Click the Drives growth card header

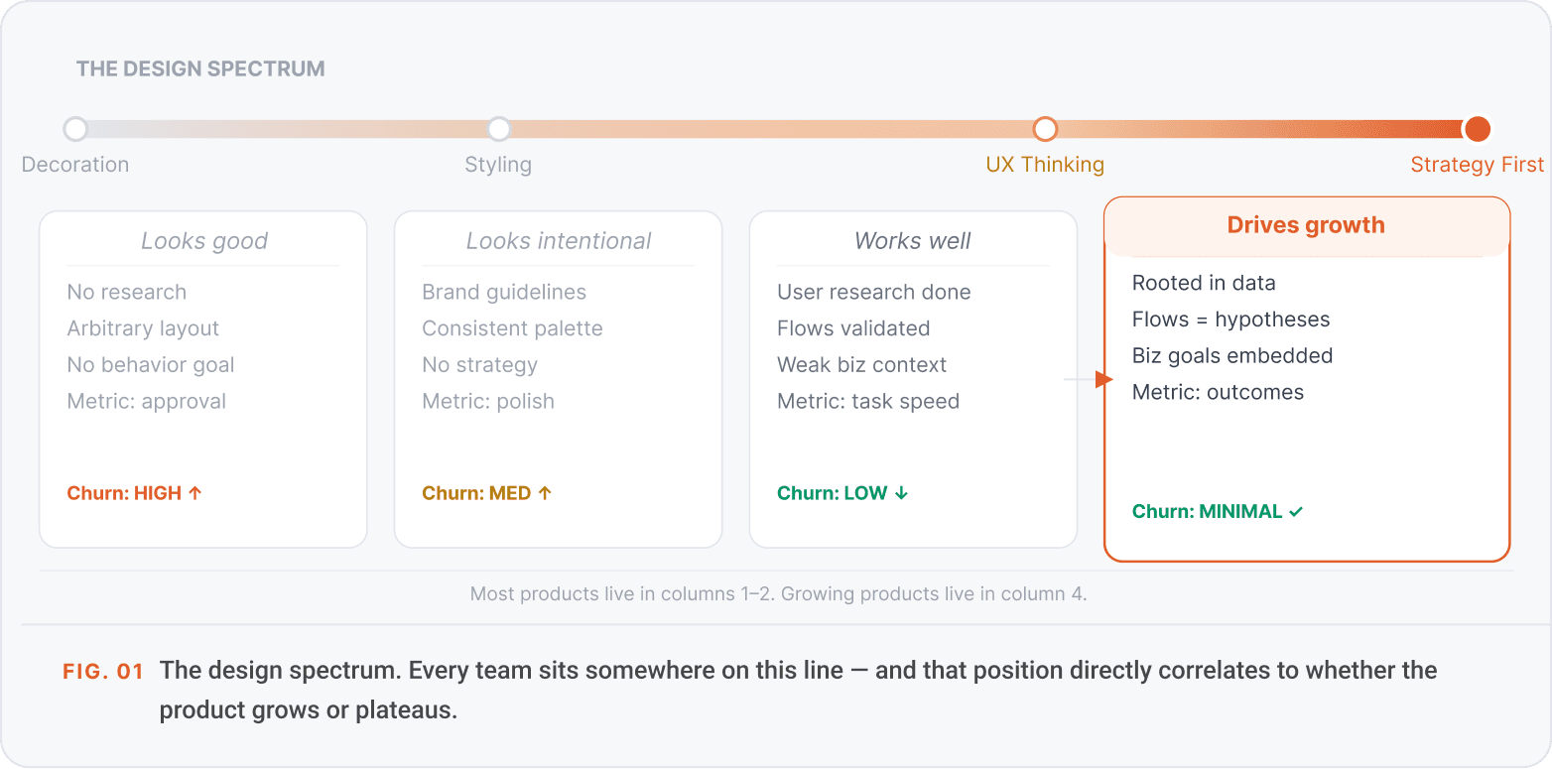click(1306, 225)
